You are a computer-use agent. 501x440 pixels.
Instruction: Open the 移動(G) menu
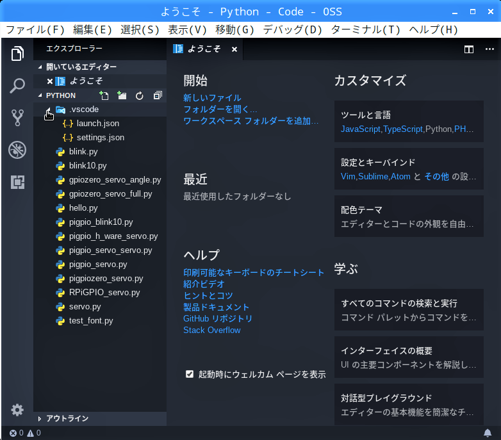pos(234,29)
